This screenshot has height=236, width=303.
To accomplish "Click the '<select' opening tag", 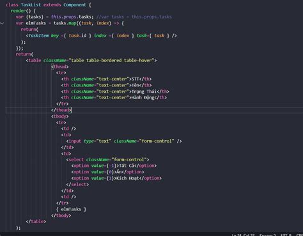I will click(75, 160).
